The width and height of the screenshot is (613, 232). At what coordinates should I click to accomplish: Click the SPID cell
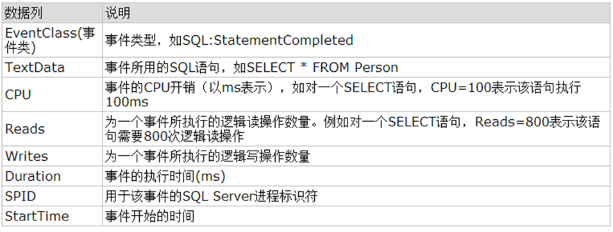click(52, 196)
